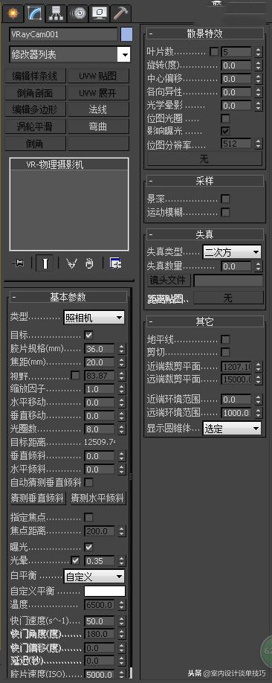This screenshot has height=683, width=272.
Task: Click Make Unique icon
Action: coord(72,263)
